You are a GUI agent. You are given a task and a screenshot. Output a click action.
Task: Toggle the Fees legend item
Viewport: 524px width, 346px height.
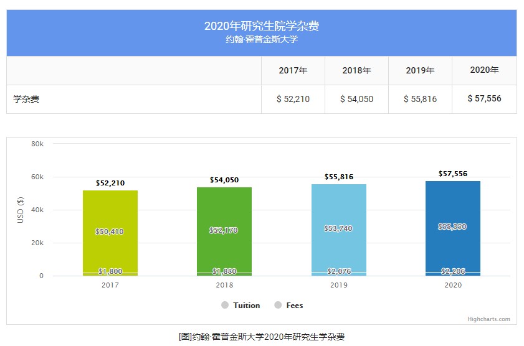coord(294,306)
